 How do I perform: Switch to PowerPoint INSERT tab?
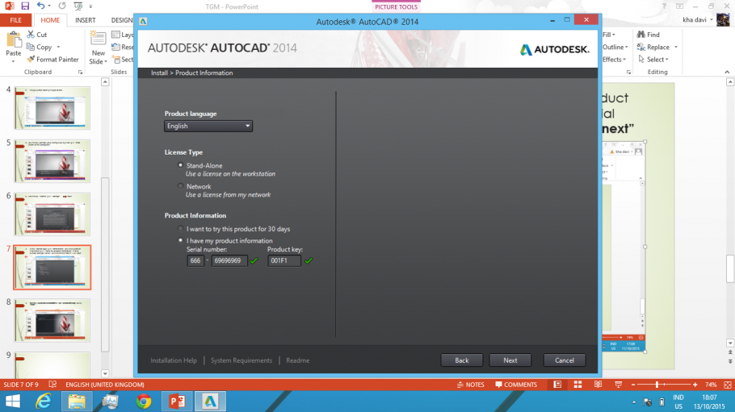click(86, 20)
